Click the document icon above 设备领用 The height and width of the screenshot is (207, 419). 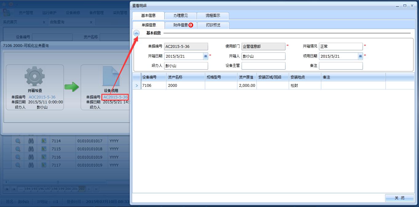[x=111, y=76]
